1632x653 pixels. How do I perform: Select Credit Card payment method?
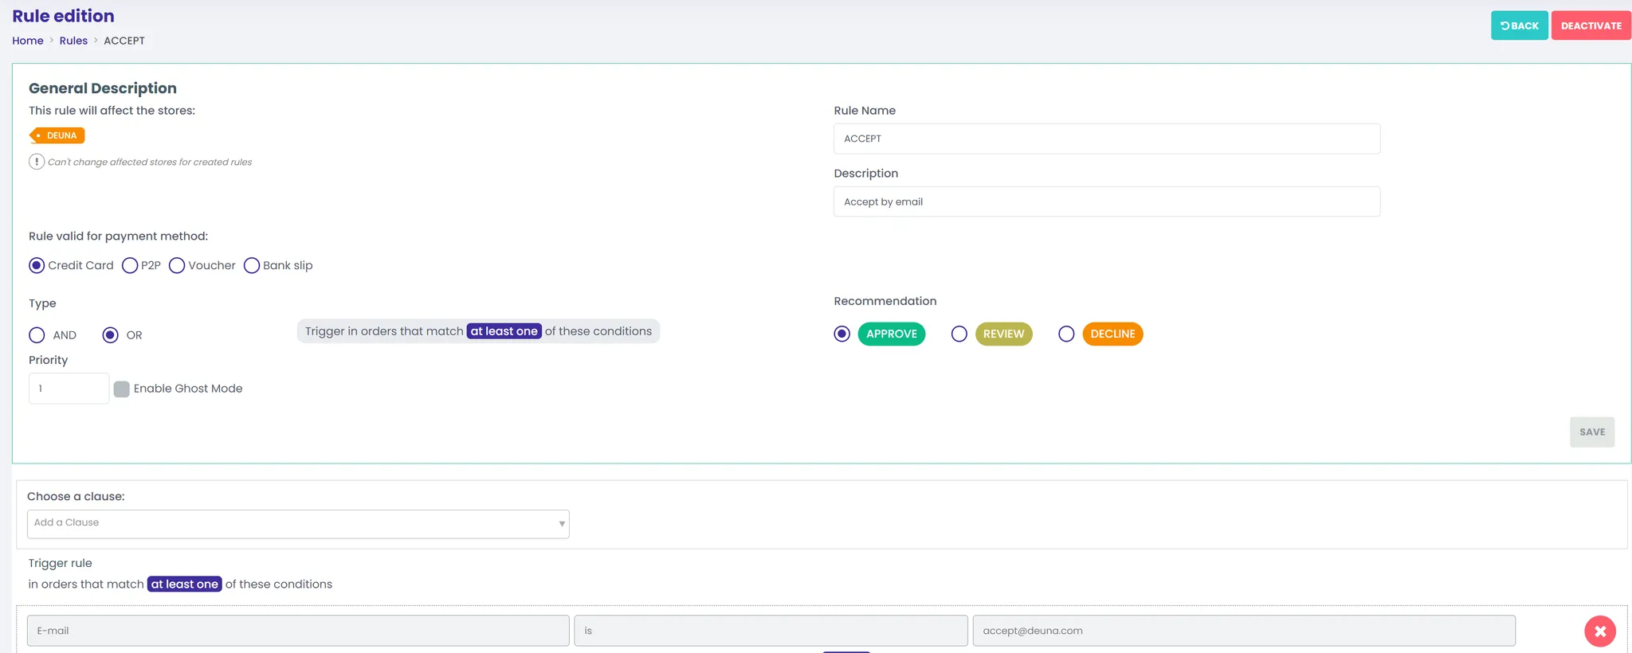tap(37, 265)
